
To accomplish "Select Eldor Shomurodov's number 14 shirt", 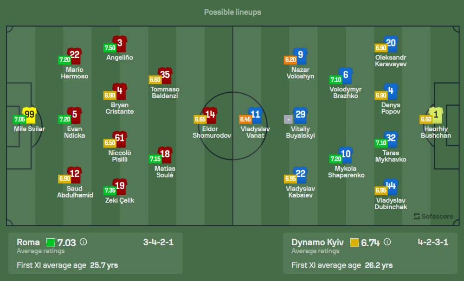I will coord(211,115).
